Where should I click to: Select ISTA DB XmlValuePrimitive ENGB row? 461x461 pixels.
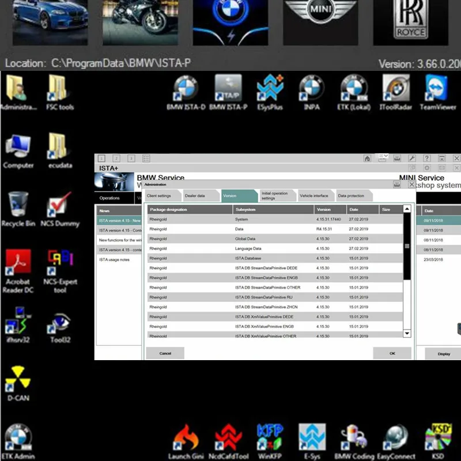[275, 326]
